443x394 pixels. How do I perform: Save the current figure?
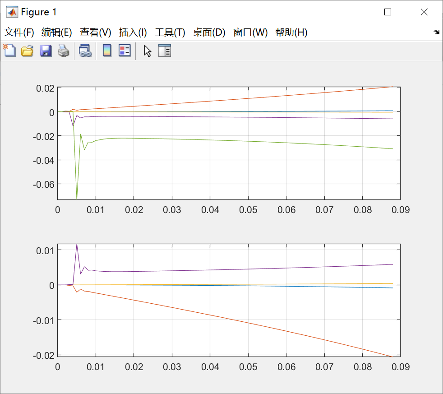coord(45,51)
